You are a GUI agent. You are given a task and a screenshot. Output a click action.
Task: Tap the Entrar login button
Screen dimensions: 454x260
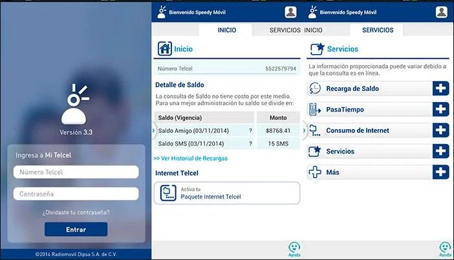tap(76, 230)
